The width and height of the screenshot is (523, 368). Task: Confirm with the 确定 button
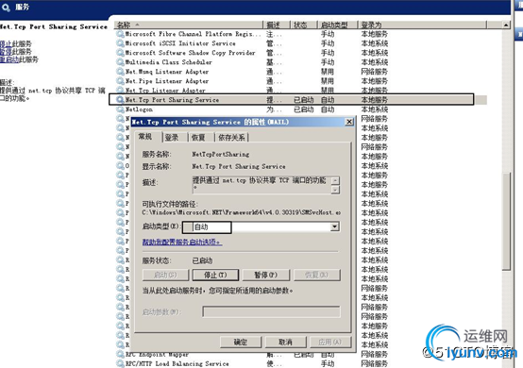[x=241, y=342]
